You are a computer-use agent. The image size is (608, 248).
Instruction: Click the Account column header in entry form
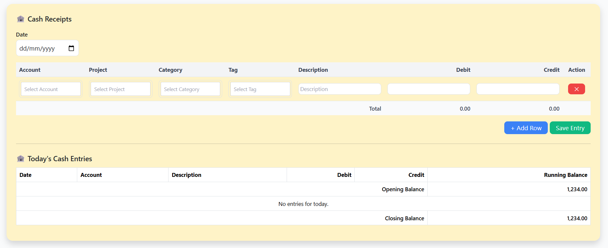pos(30,70)
